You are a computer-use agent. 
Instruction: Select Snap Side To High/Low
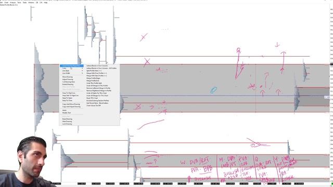70,96
